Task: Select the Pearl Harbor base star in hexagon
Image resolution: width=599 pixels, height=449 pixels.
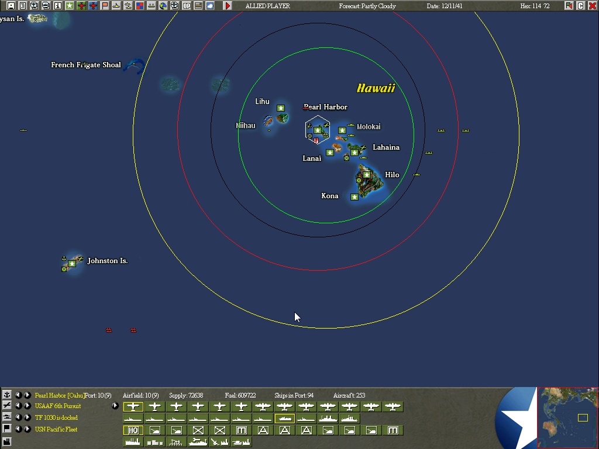Action: coord(318,130)
